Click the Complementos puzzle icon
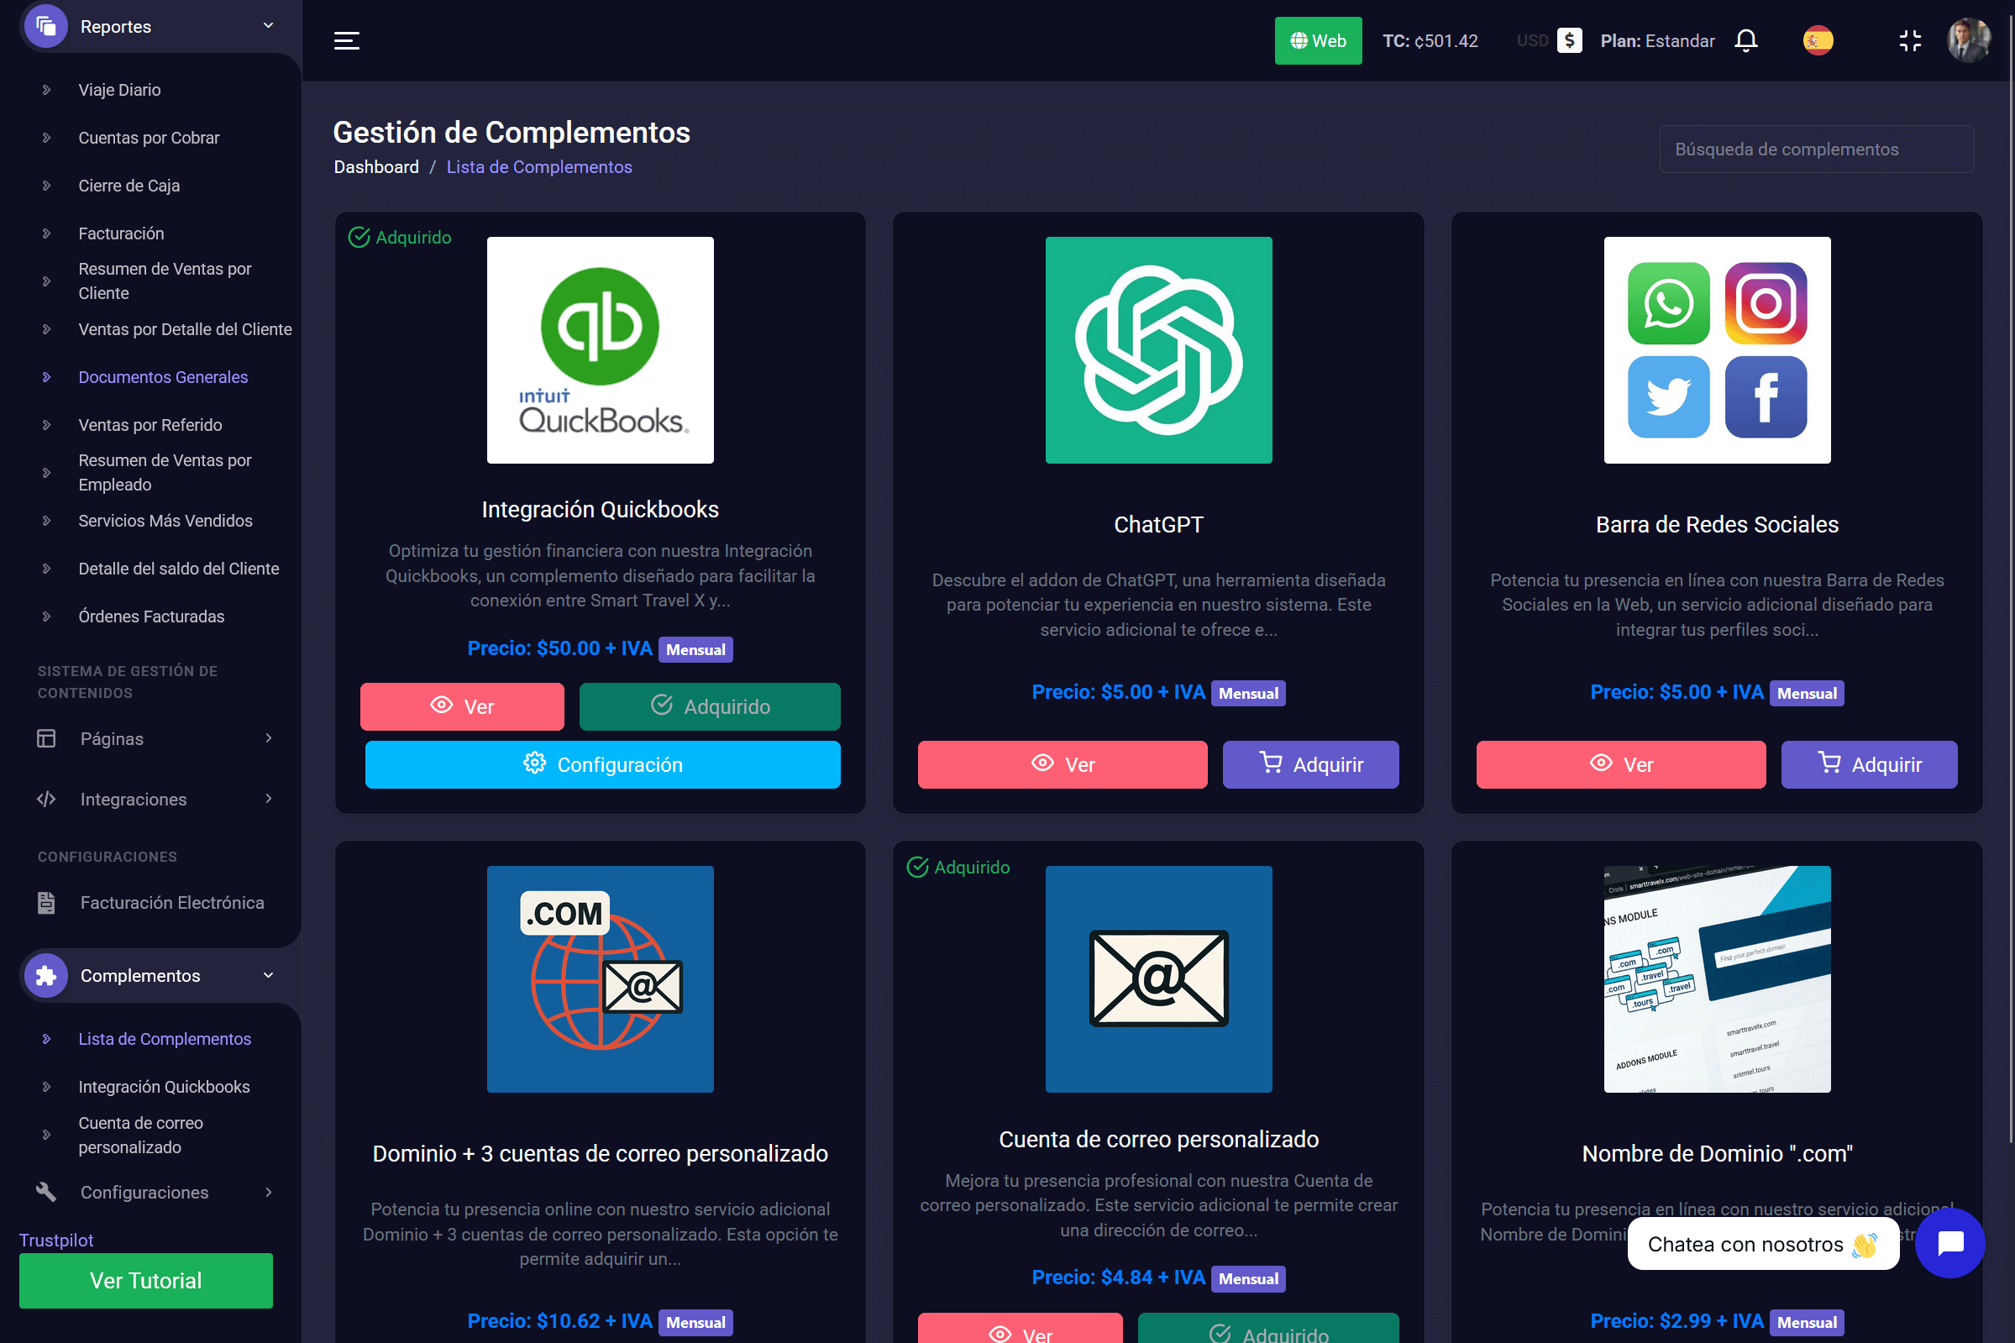The height and width of the screenshot is (1343, 2015). (46, 974)
